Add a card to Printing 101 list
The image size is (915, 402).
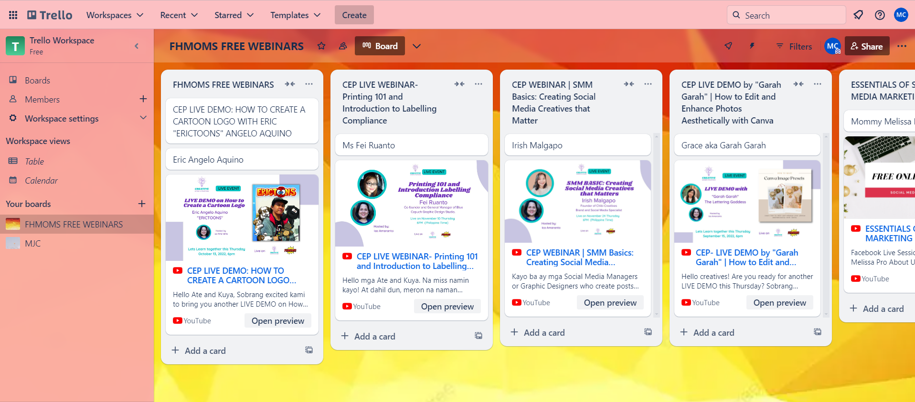(x=368, y=336)
